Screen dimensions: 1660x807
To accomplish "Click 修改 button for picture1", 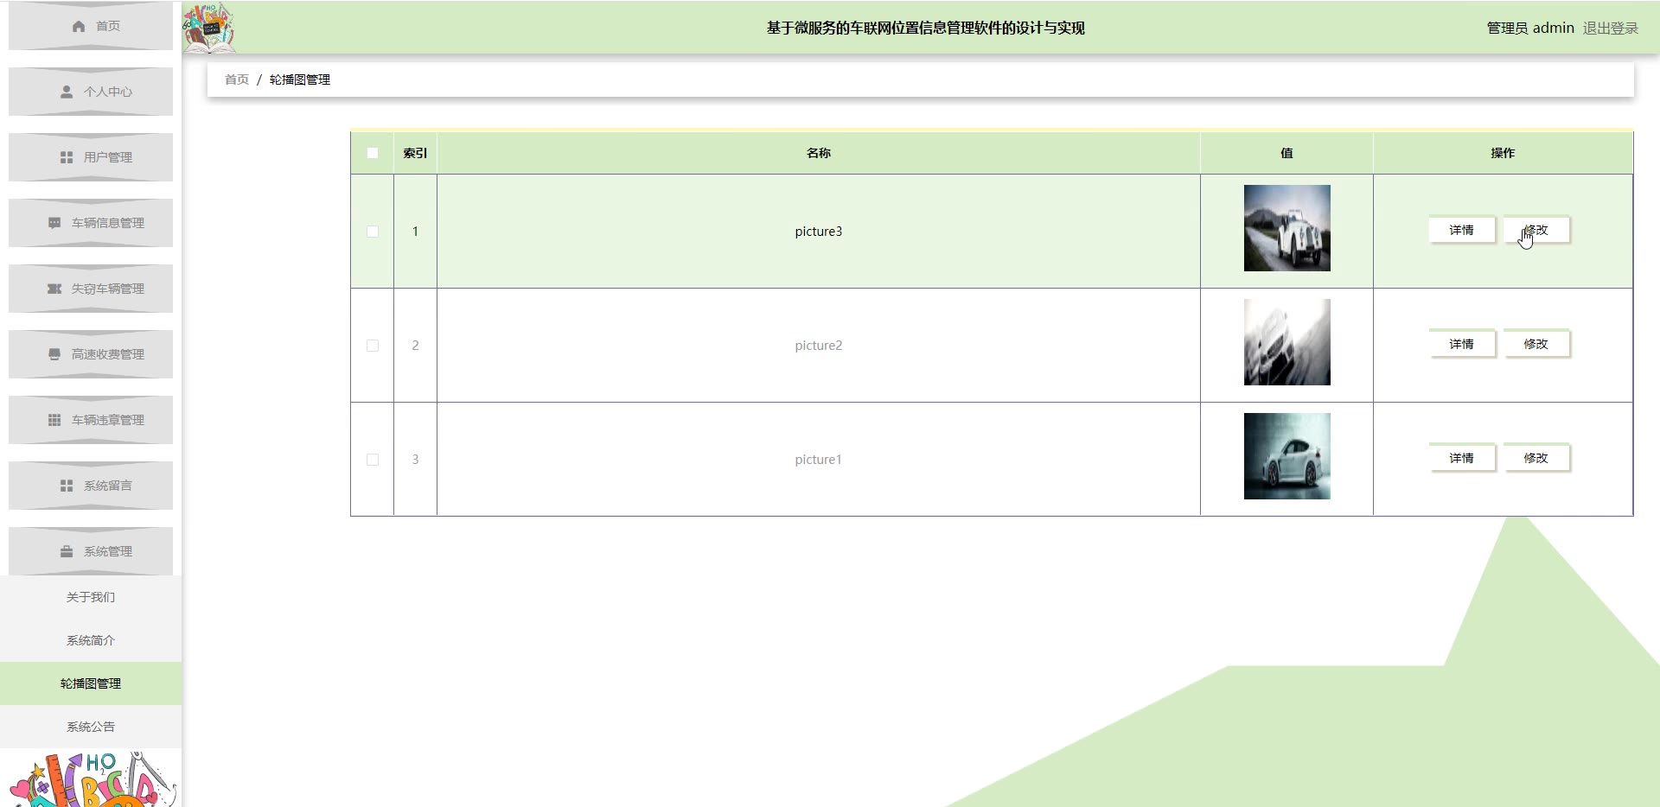I will coord(1536,458).
